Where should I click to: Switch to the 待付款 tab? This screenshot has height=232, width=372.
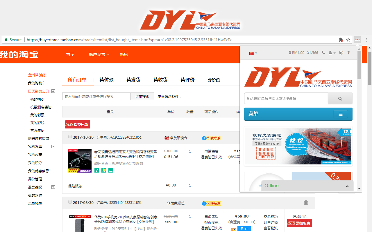click(x=107, y=80)
